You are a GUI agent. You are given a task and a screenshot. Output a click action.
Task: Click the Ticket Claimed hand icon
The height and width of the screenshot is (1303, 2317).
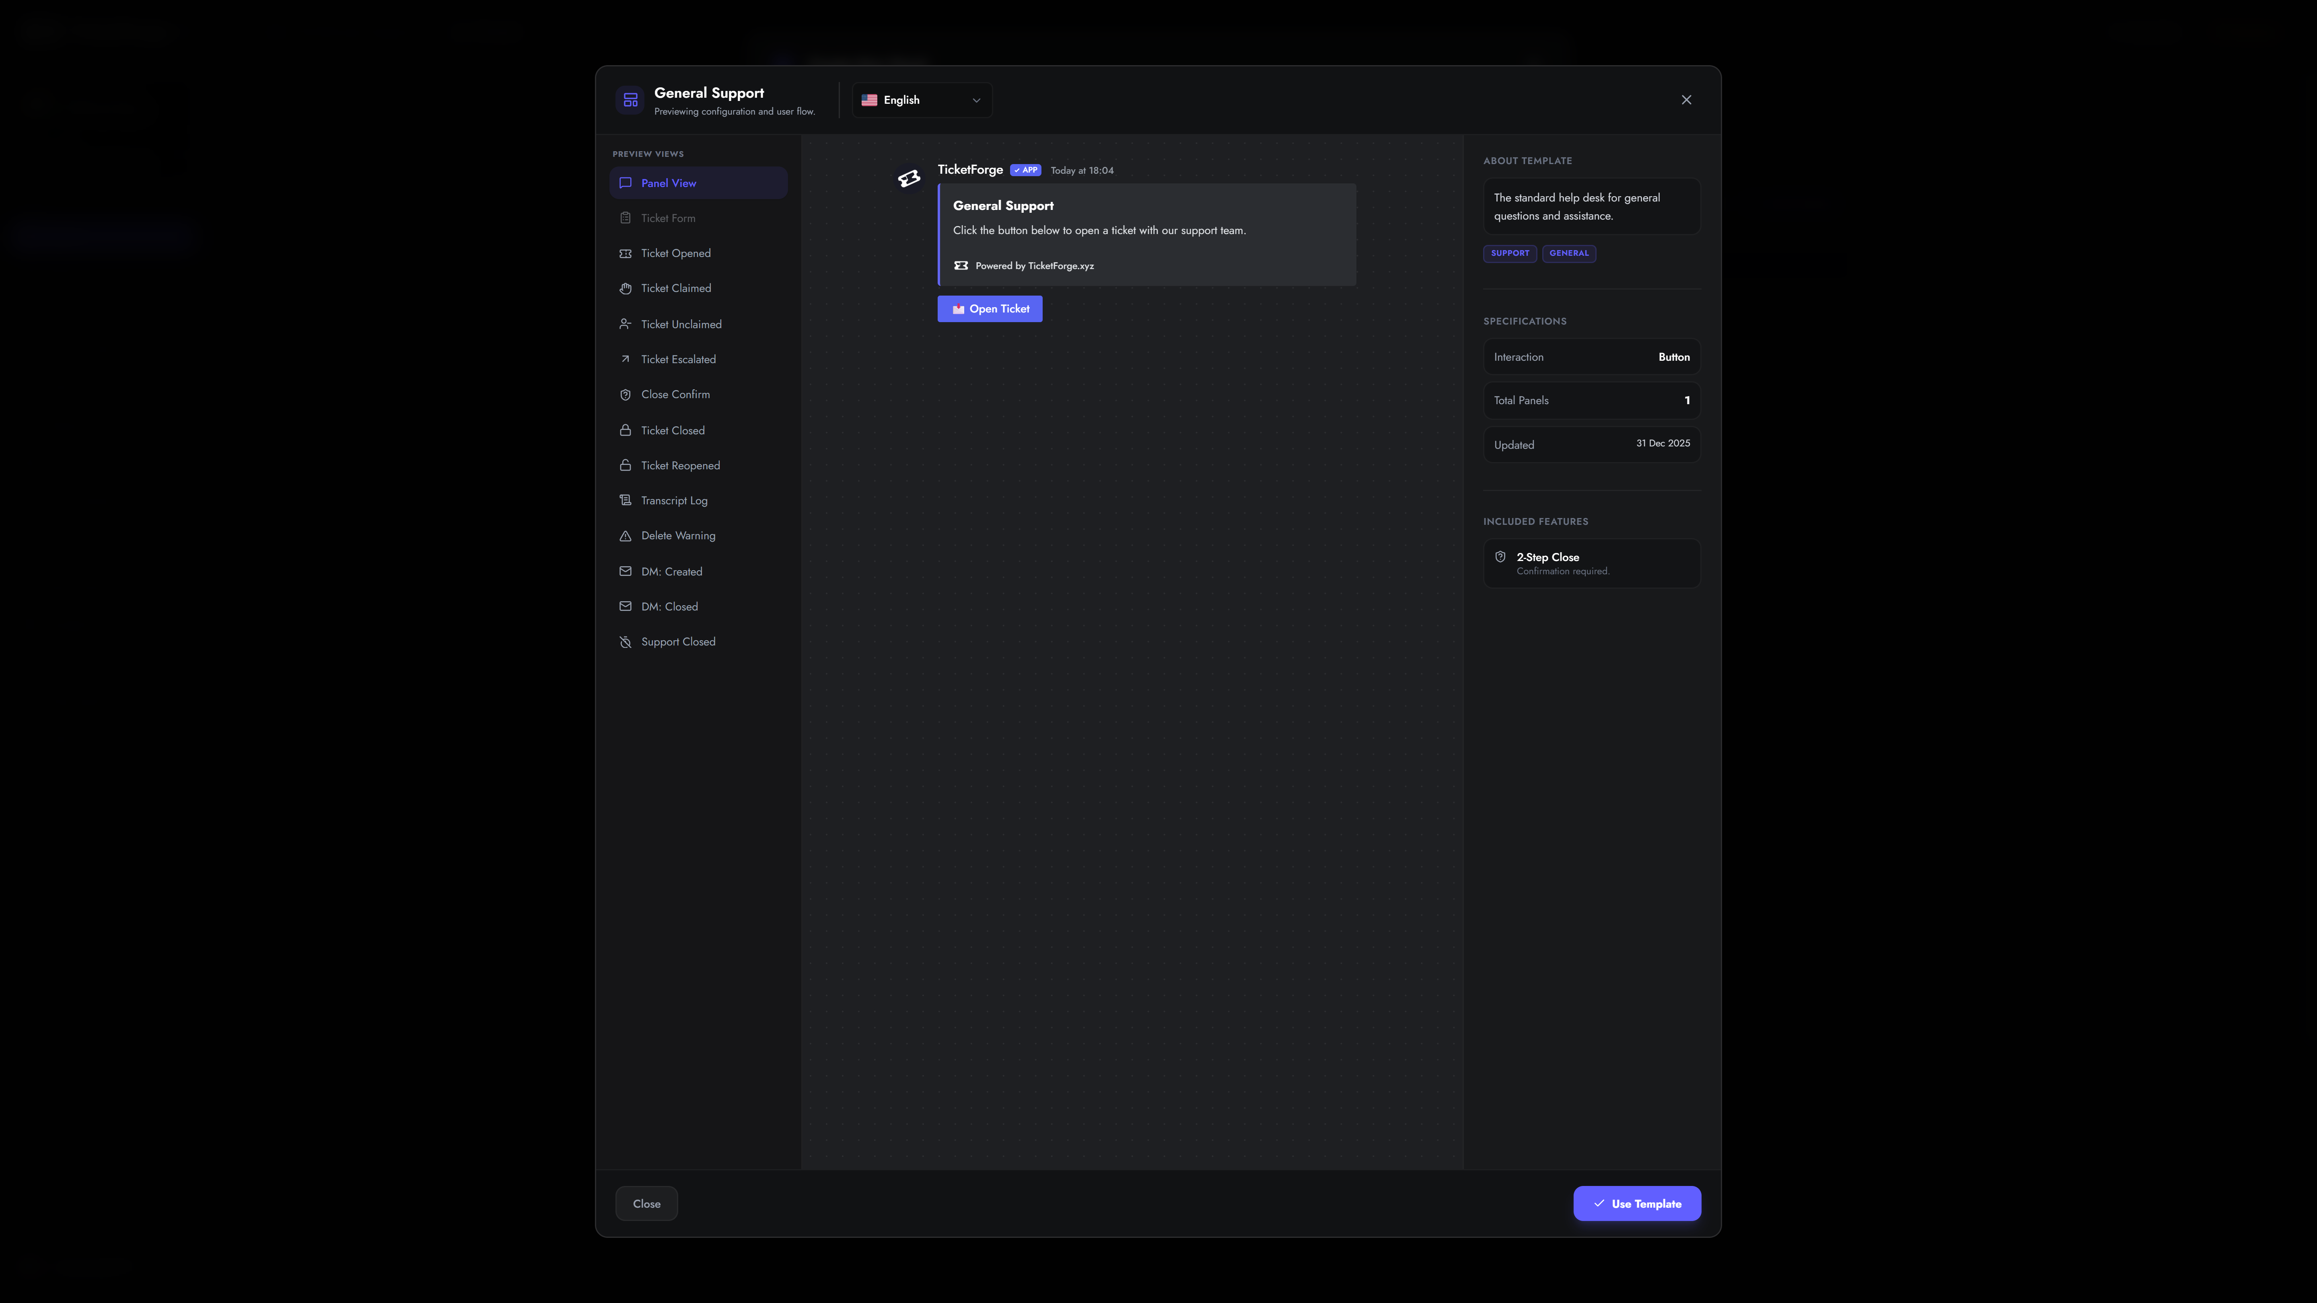[x=625, y=288]
